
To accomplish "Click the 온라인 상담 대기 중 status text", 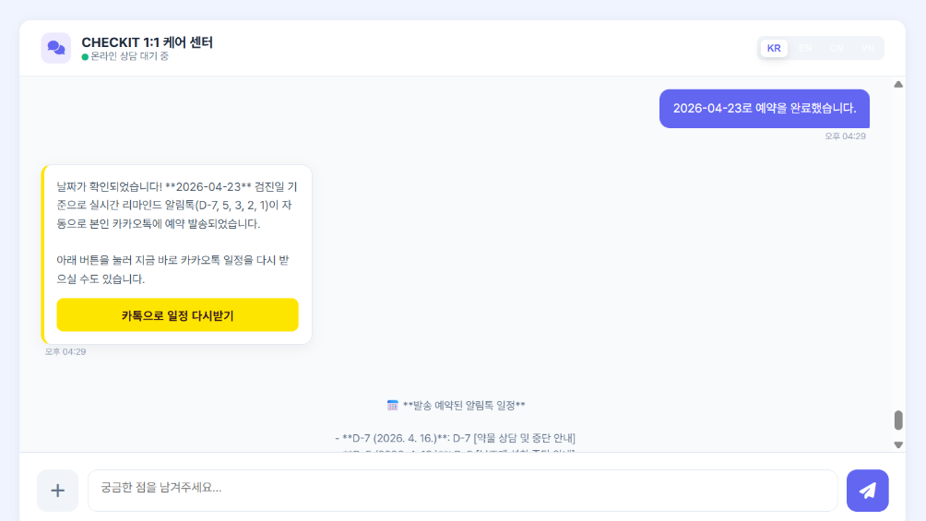I will (x=129, y=57).
